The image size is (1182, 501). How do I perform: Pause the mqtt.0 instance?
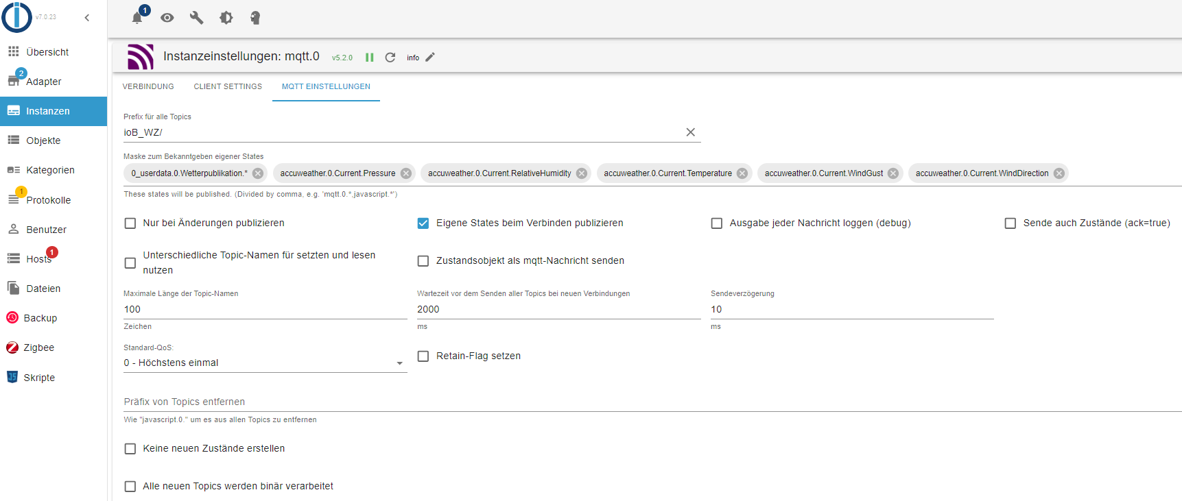pos(369,58)
